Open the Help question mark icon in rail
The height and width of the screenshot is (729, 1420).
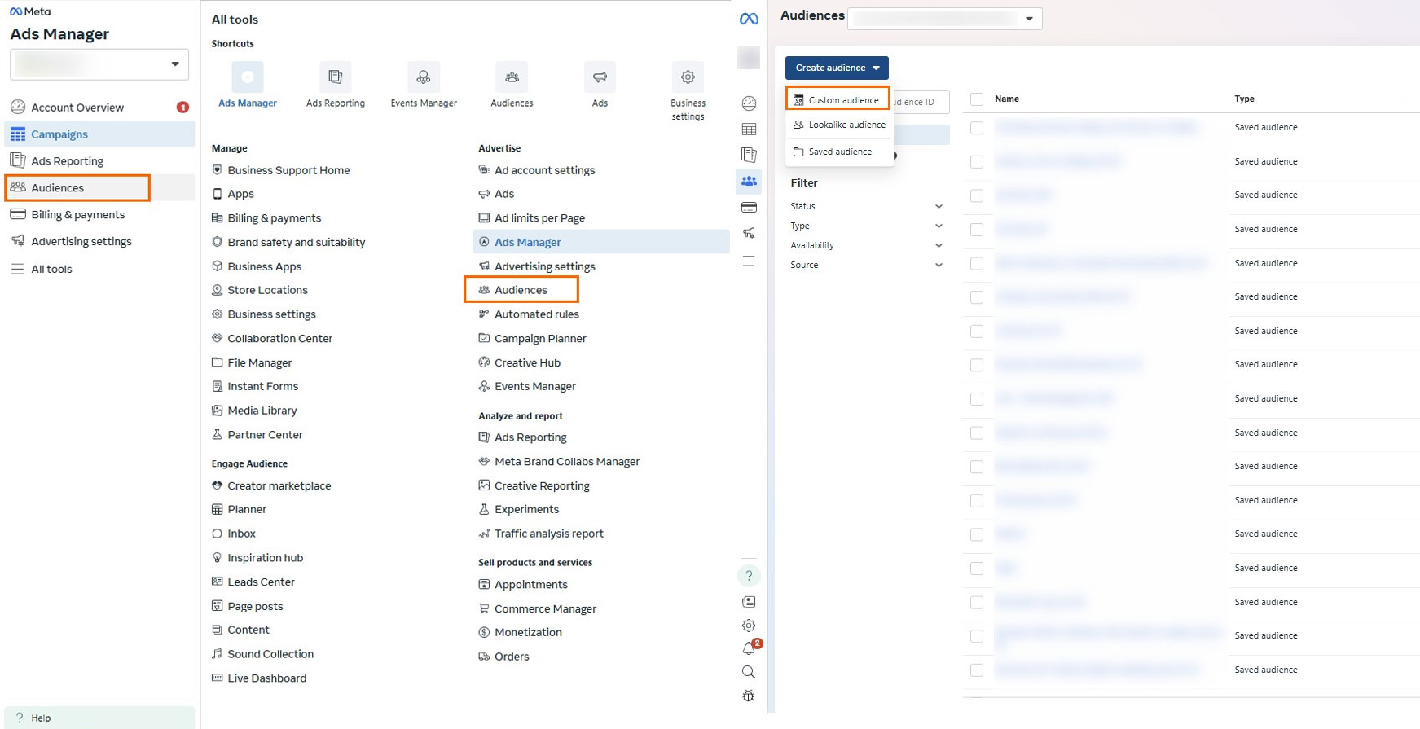coord(749,576)
